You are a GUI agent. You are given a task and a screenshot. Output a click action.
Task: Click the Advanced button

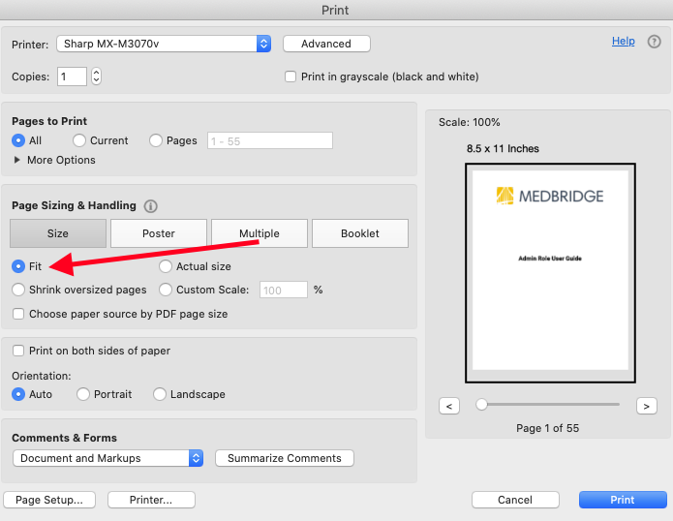pyautogui.click(x=326, y=44)
